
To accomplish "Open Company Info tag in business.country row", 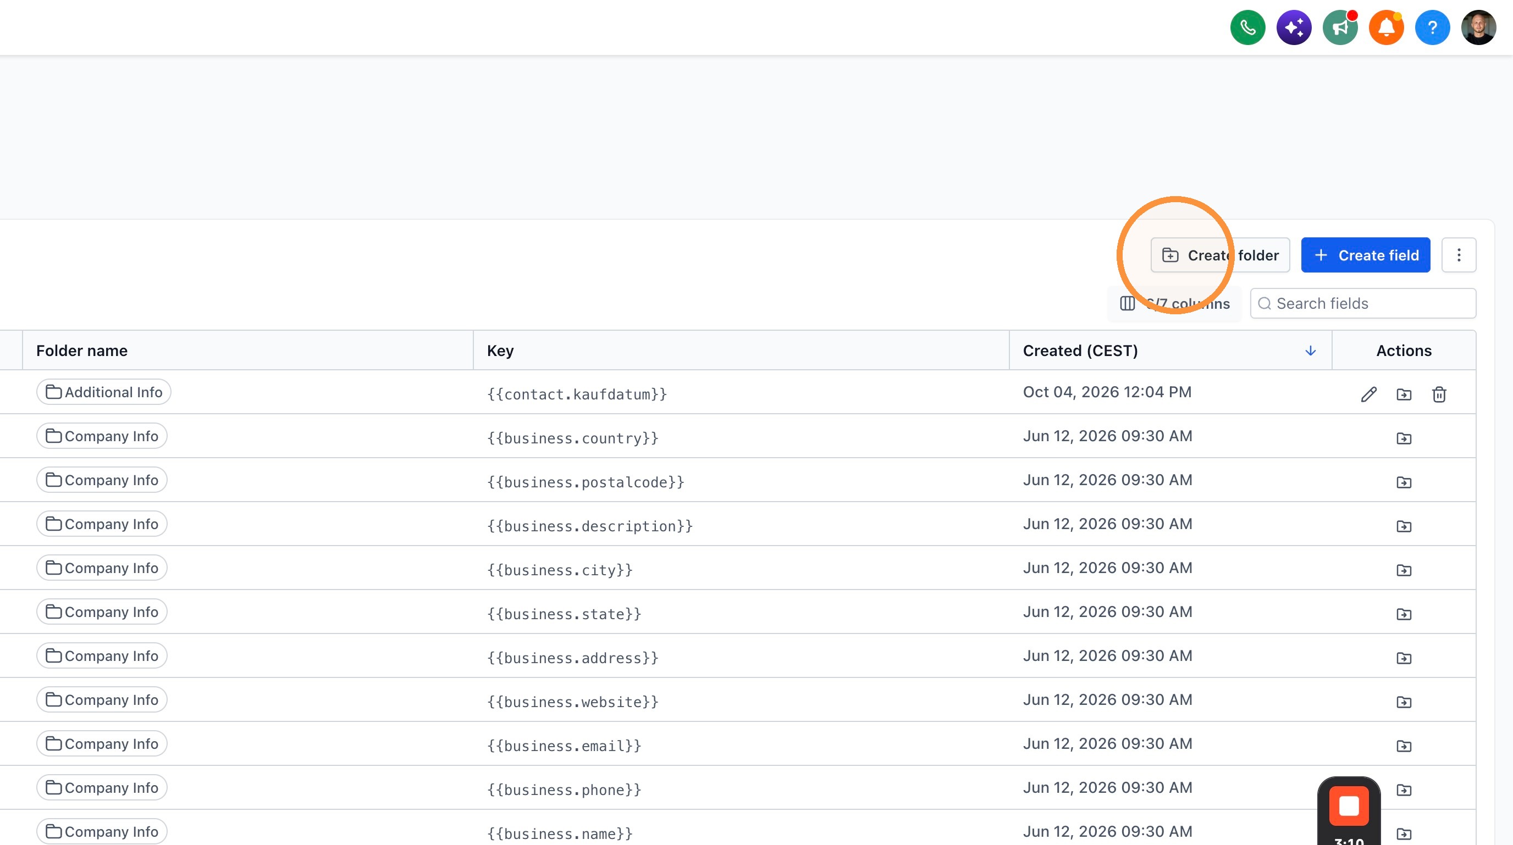I will pos(102,436).
